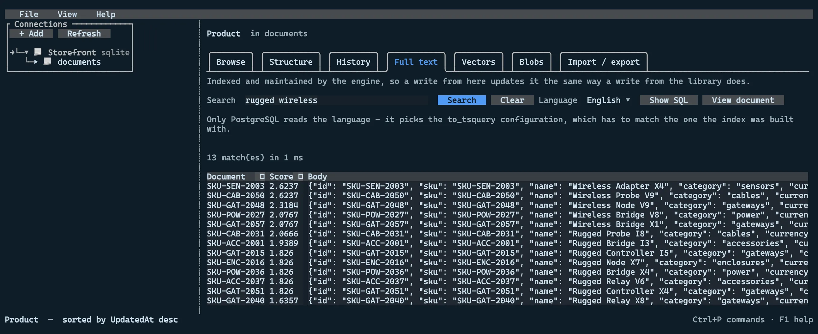Open the Vectors tab
This screenshot has height=334, width=818.
(478, 62)
